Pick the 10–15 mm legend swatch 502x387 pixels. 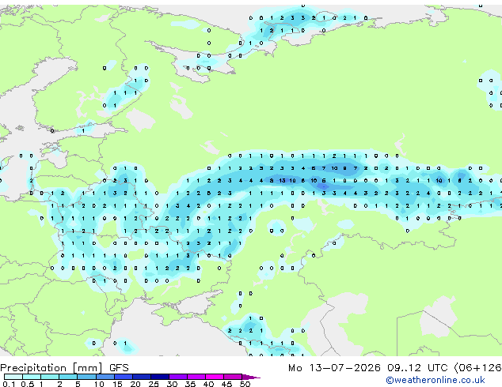[105, 377]
